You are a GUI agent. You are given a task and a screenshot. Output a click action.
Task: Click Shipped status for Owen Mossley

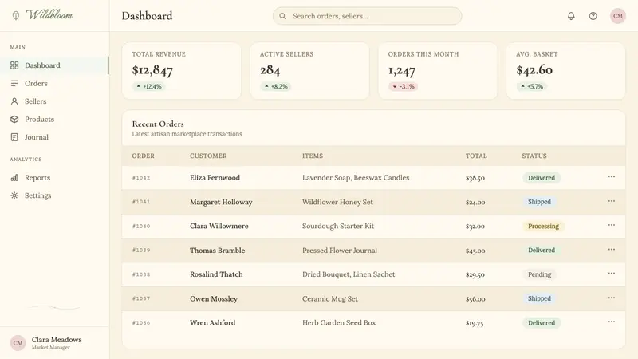coord(540,298)
